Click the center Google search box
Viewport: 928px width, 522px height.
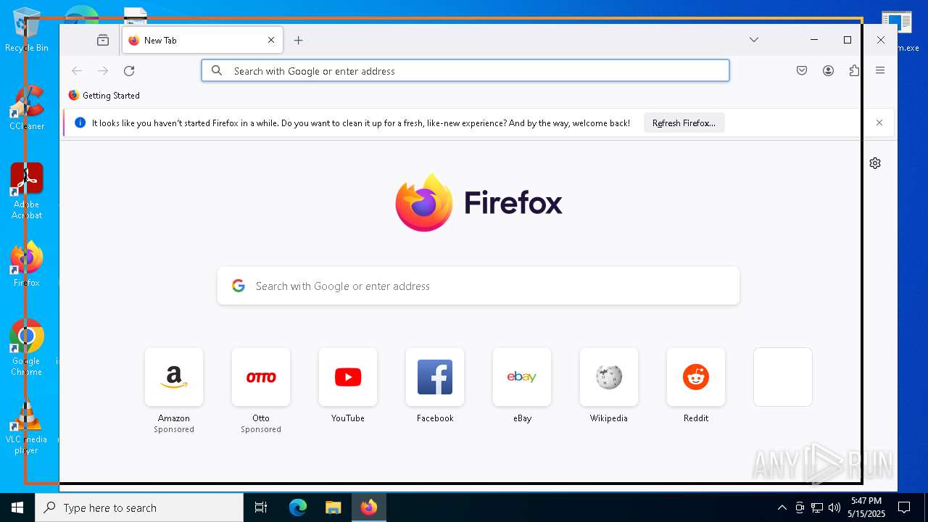point(478,286)
